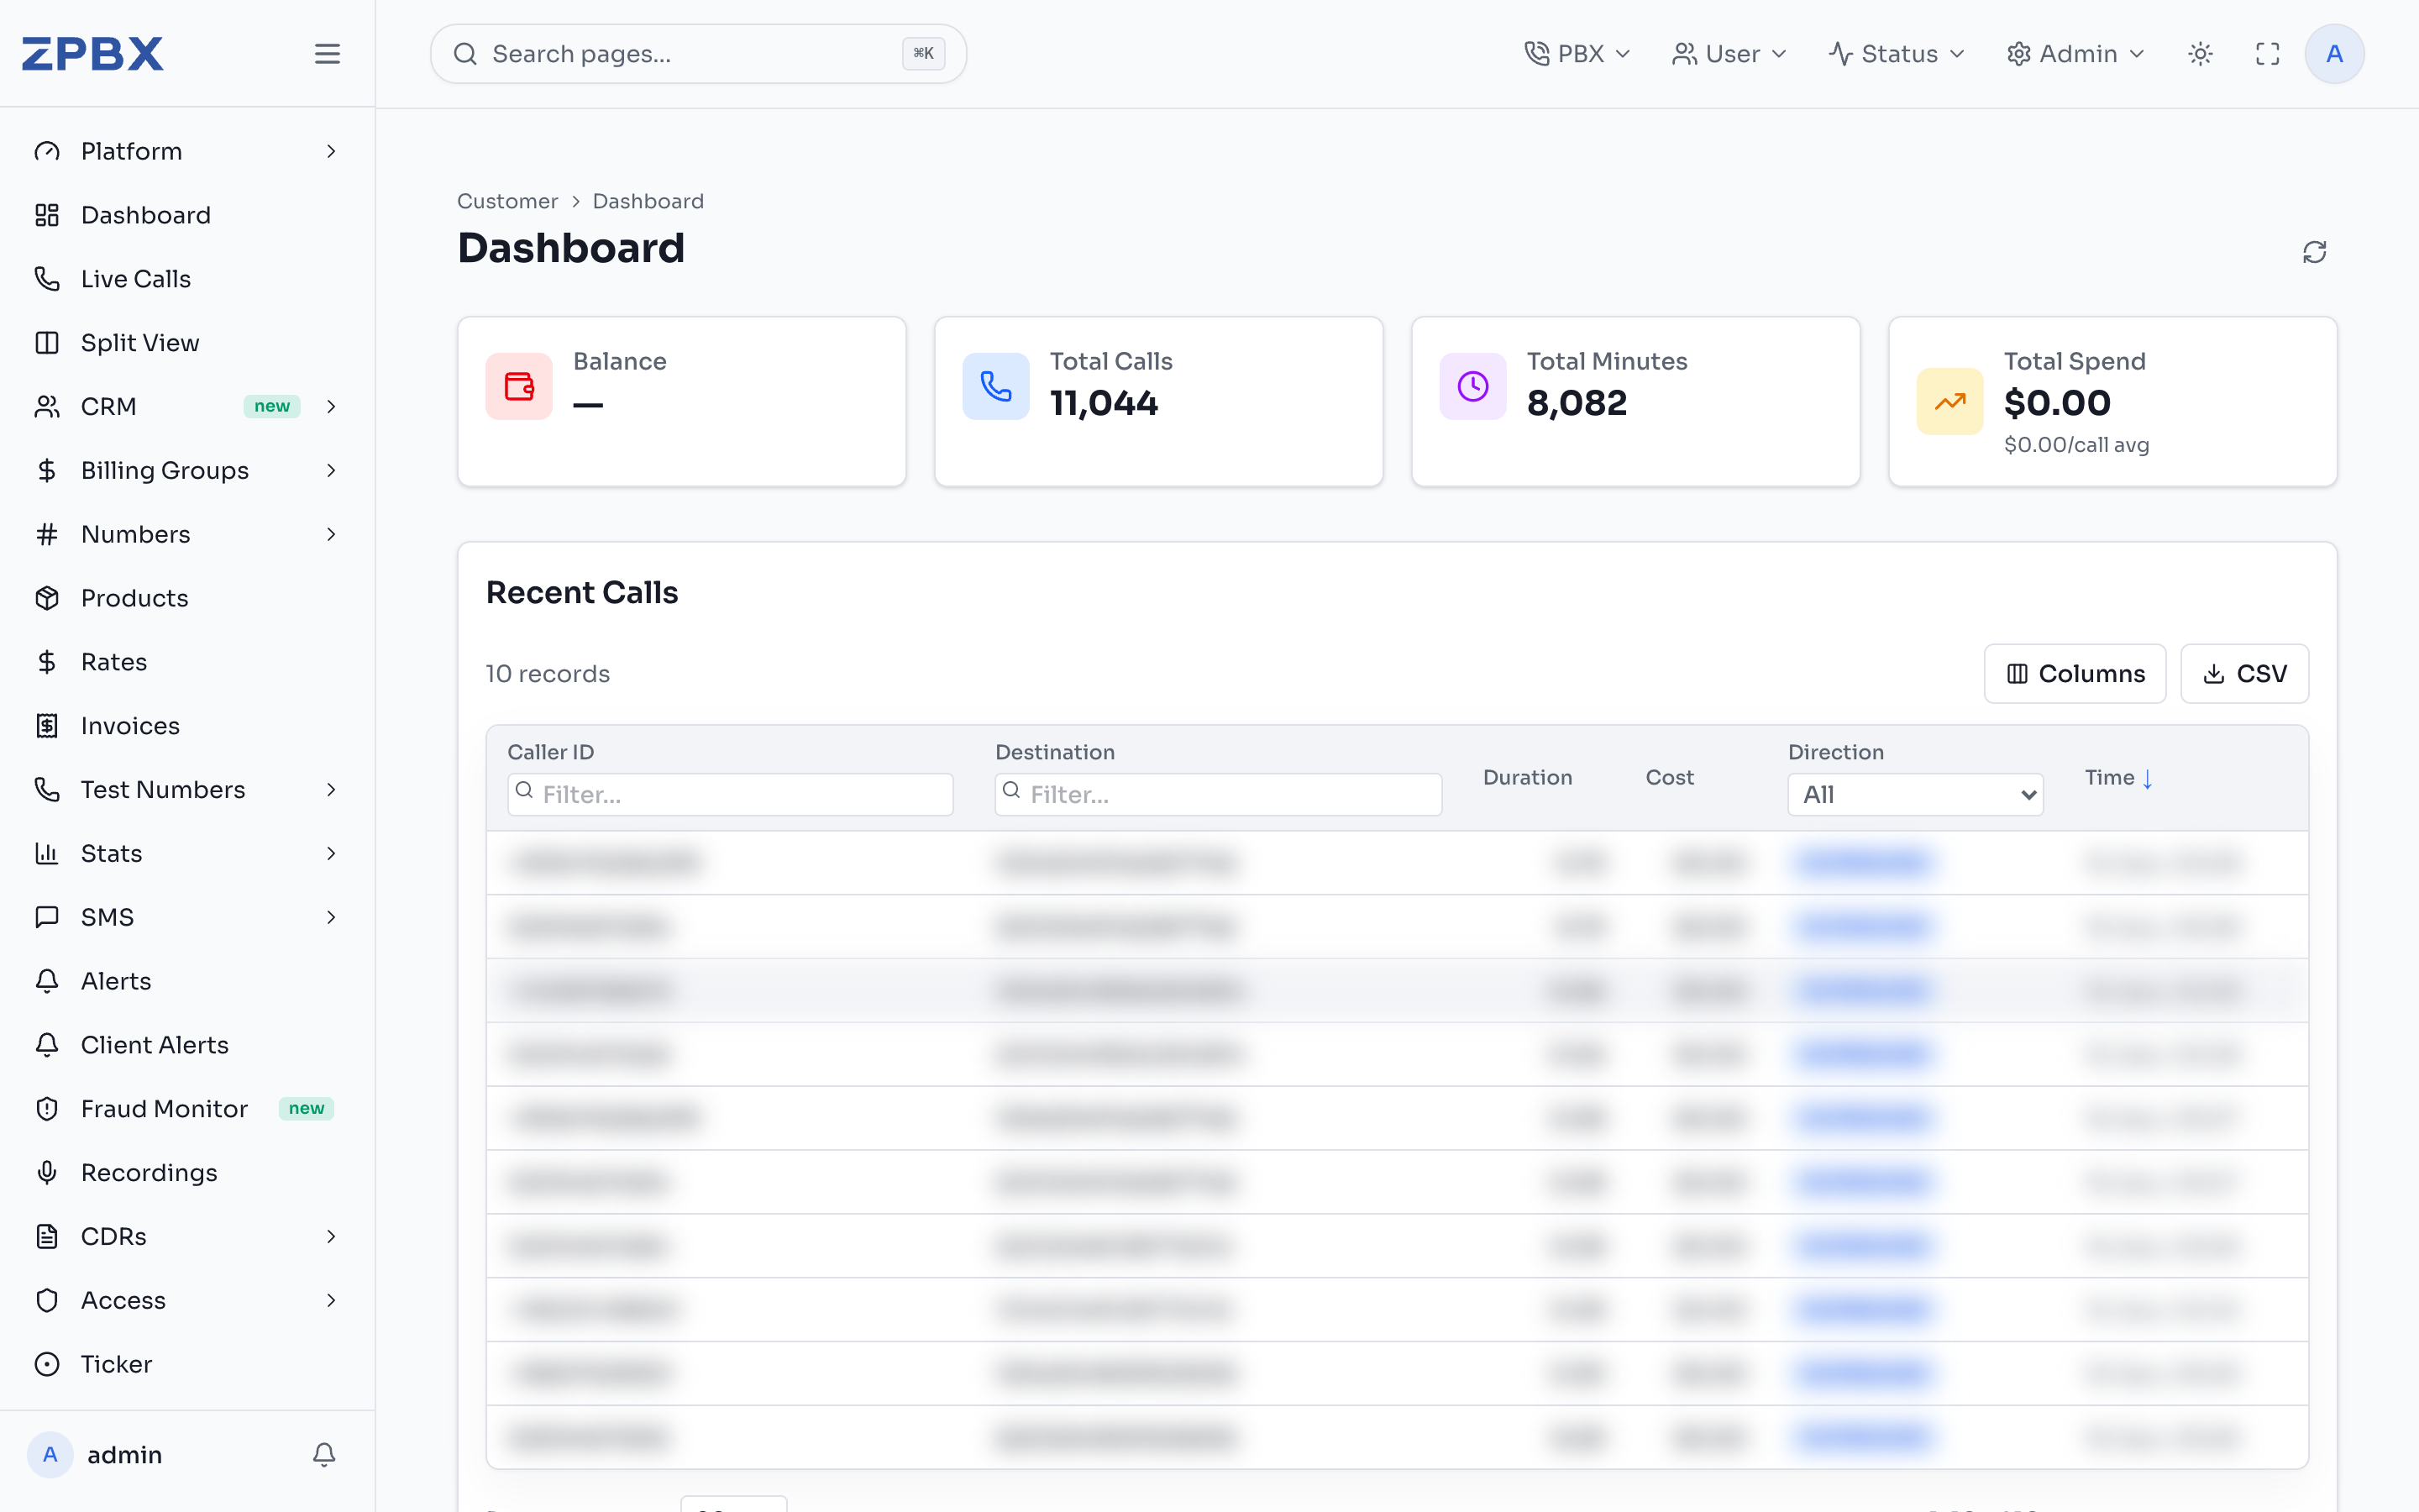Image resolution: width=2419 pixels, height=1512 pixels.
Task: Click the Invoices receipt icon
Action: click(47, 726)
